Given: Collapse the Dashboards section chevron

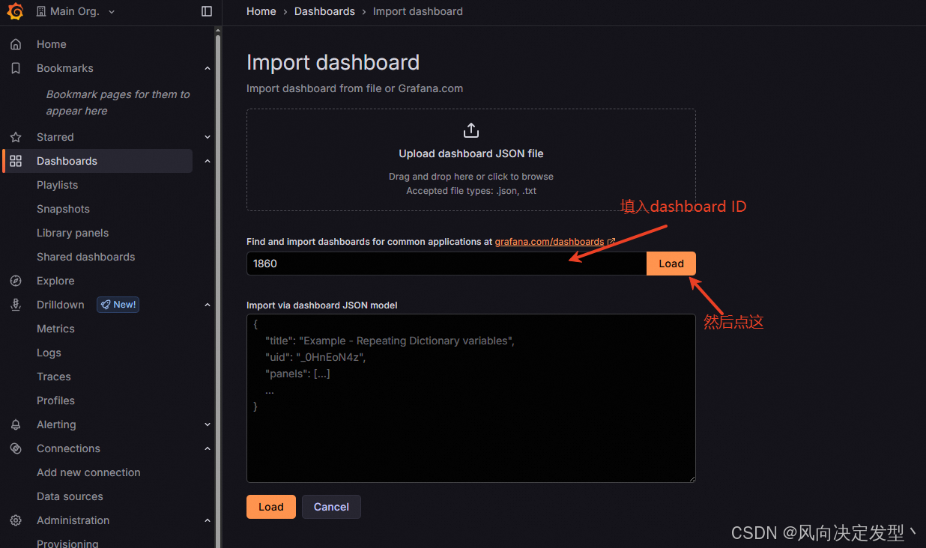Looking at the screenshot, I should [208, 161].
